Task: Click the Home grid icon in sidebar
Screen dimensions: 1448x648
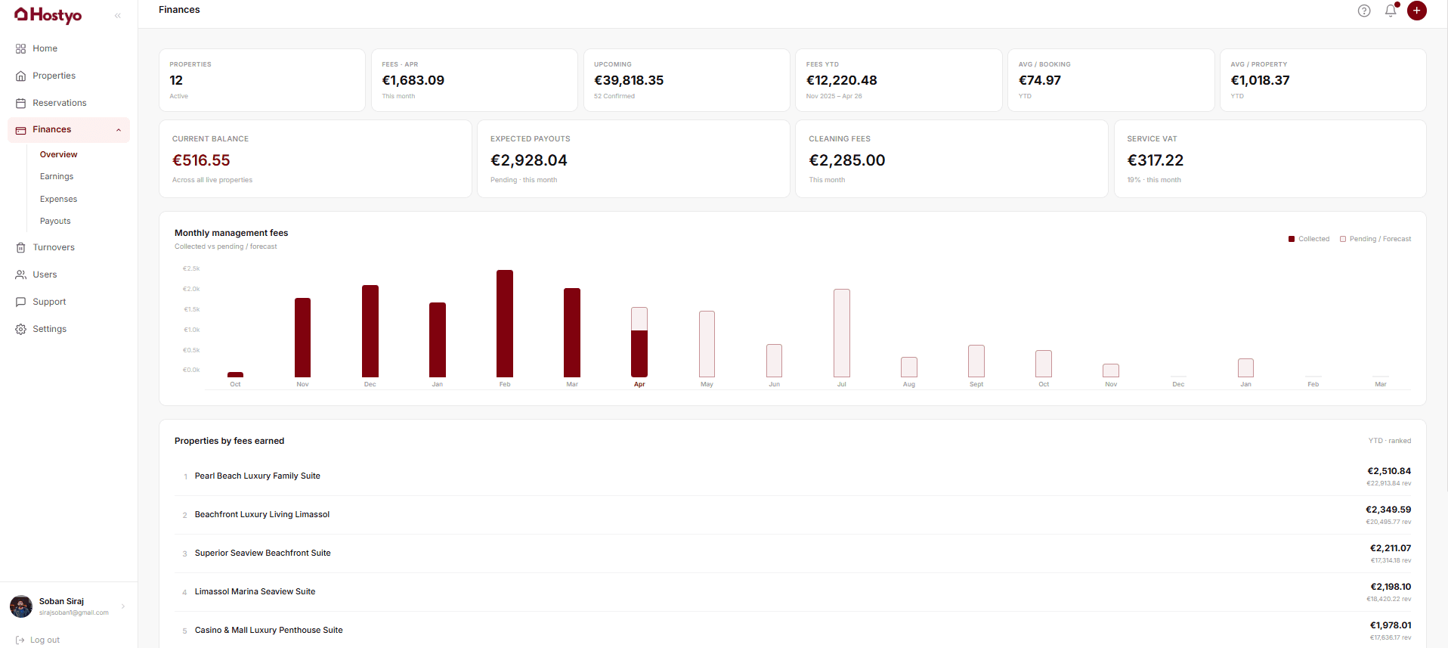Action: pos(20,48)
